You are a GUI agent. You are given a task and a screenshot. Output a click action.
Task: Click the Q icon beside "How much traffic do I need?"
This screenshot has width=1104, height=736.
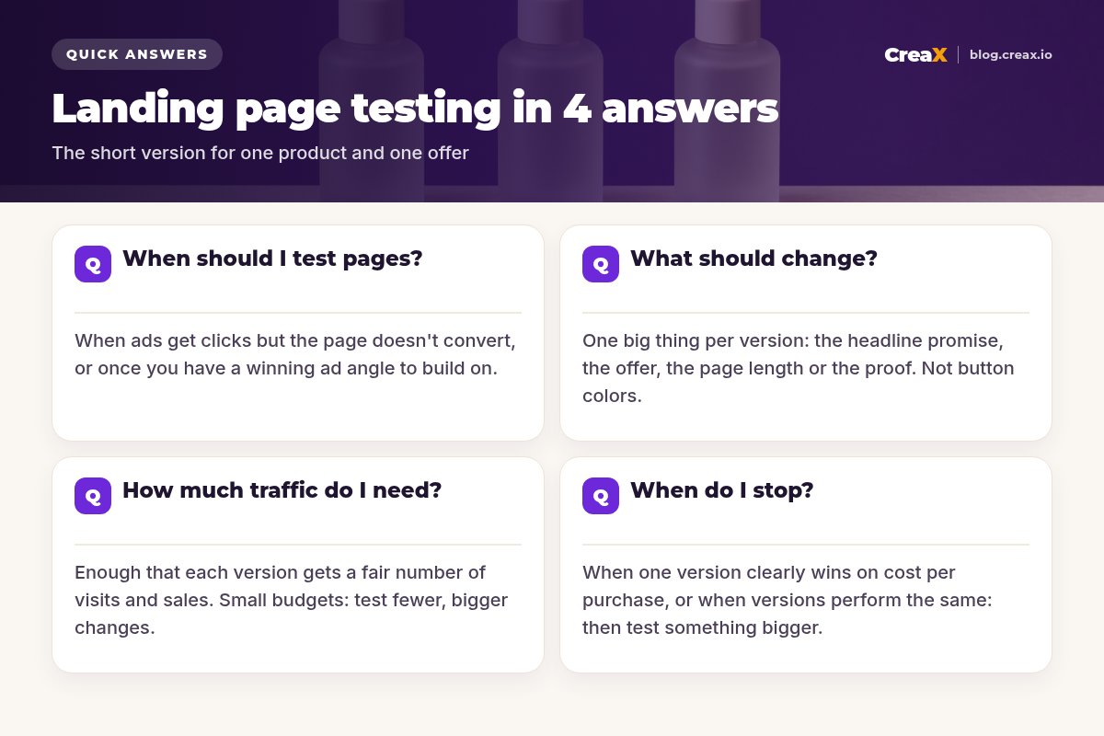(93, 496)
